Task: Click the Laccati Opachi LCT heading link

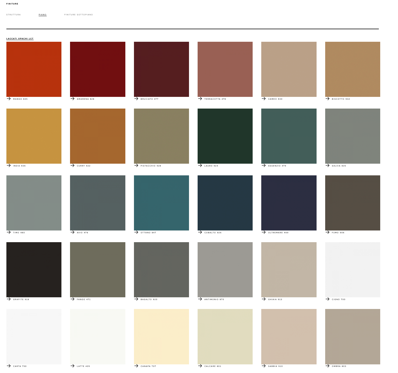Action: pos(20,39)
